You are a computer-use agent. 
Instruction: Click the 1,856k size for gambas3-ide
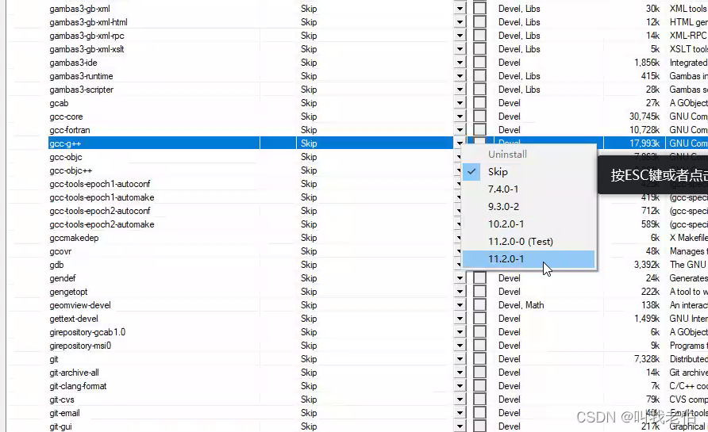pos(647,63)
